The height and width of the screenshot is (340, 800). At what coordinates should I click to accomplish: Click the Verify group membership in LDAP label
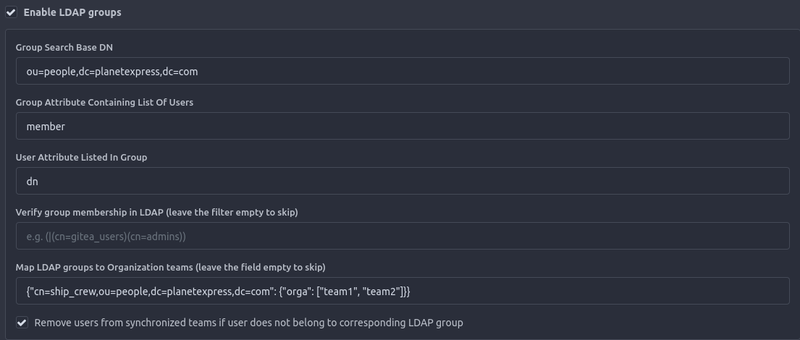[x=156, y=213]
